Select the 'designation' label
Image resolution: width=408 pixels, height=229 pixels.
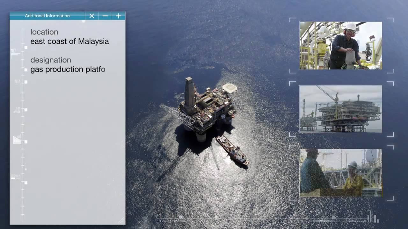click(51, 60)
